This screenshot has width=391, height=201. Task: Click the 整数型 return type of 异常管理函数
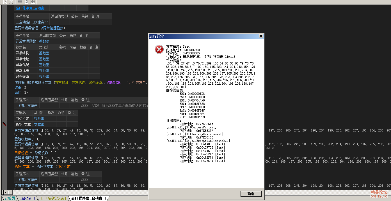pyautogui.click(x=44, y=41)
